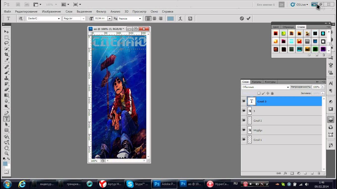Select the History Brush tool

(7, 84)
